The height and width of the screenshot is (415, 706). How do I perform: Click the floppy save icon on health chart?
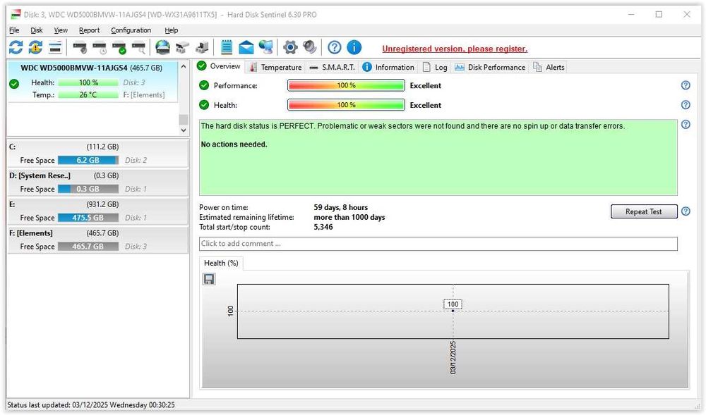[209, 279]
